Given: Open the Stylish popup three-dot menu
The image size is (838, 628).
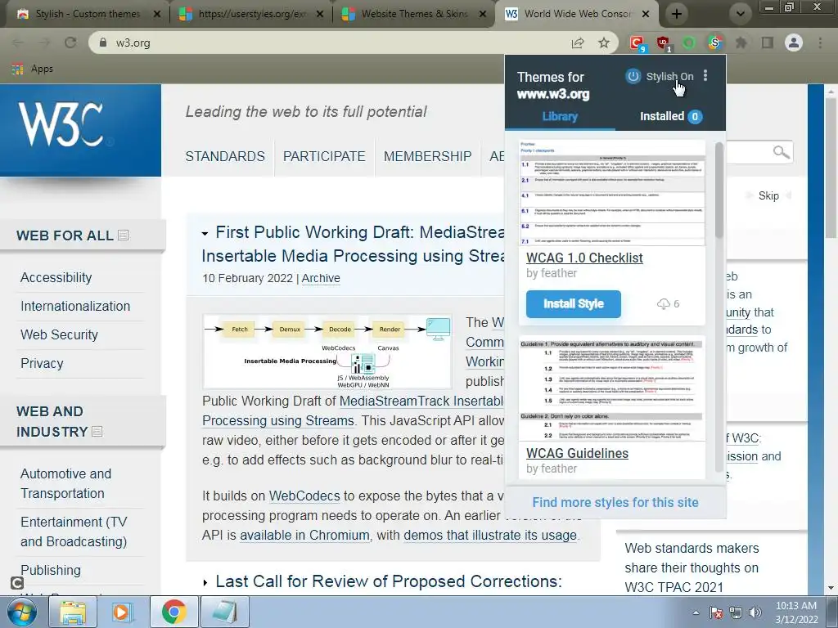Looking at the screenshot, I should pyautogui.click(x=705, y=76).
